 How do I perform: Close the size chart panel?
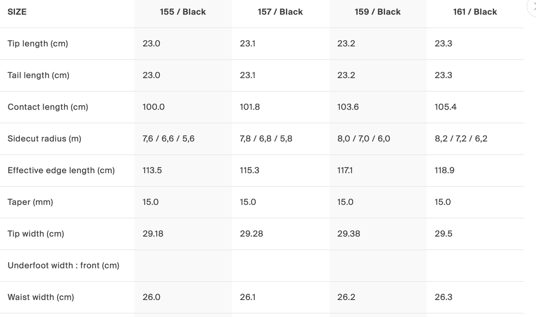[x=533, y=7]
